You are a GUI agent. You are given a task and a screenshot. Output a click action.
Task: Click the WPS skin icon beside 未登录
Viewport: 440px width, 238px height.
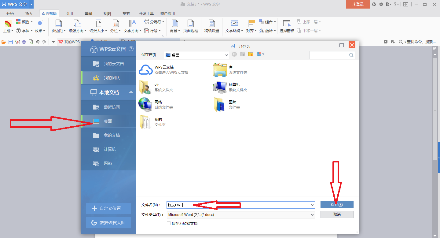374,4
